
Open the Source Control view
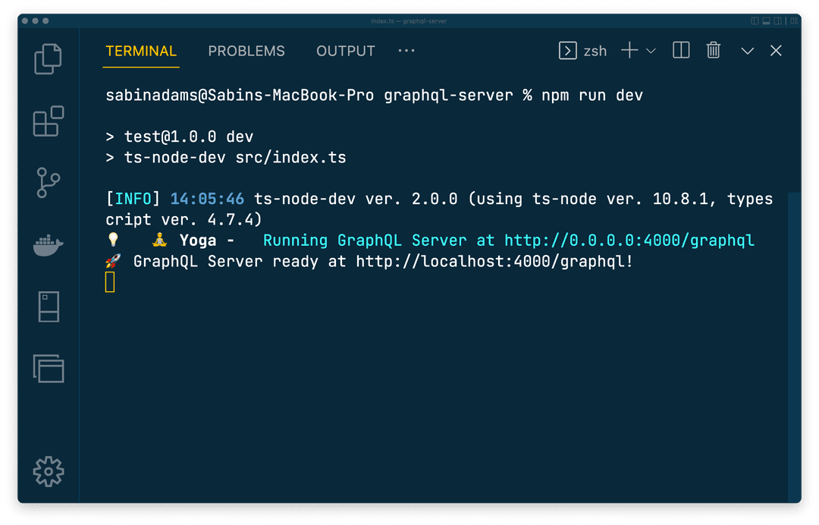[x=48, y=183]
